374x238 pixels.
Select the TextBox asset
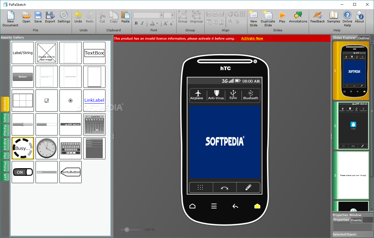[x=94, y=53]
